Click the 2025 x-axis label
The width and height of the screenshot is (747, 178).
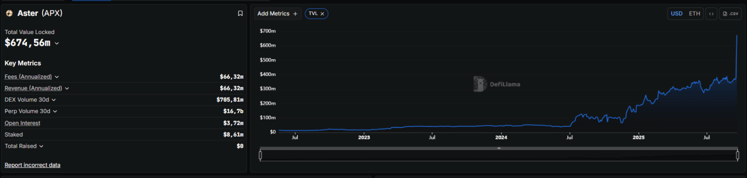point(638,137)
